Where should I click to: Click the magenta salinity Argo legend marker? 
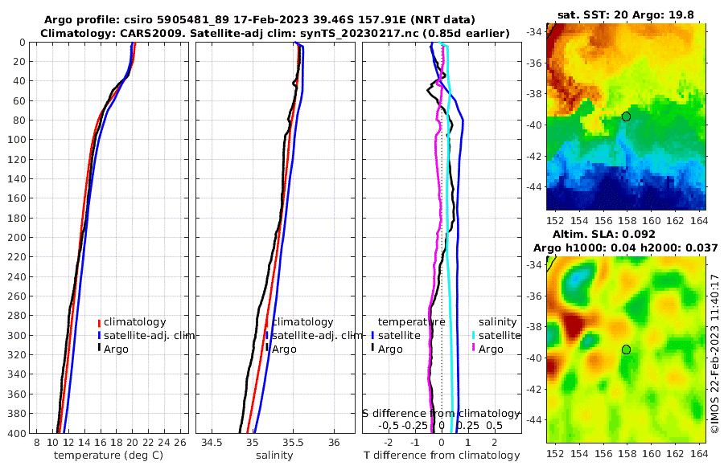point(473,349)
